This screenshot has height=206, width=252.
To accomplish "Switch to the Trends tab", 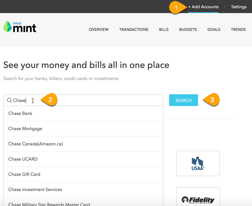I will pos(238,30).
